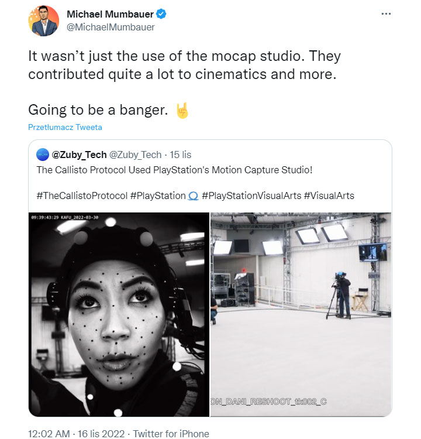Open the motion capture studio photo

[301, 314]
